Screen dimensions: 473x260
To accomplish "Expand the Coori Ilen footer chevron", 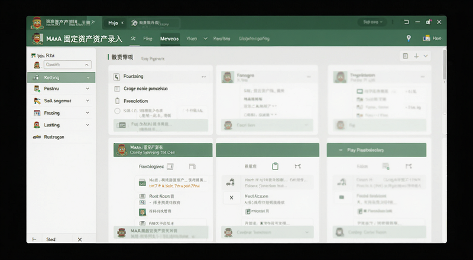I will point(306,125).
